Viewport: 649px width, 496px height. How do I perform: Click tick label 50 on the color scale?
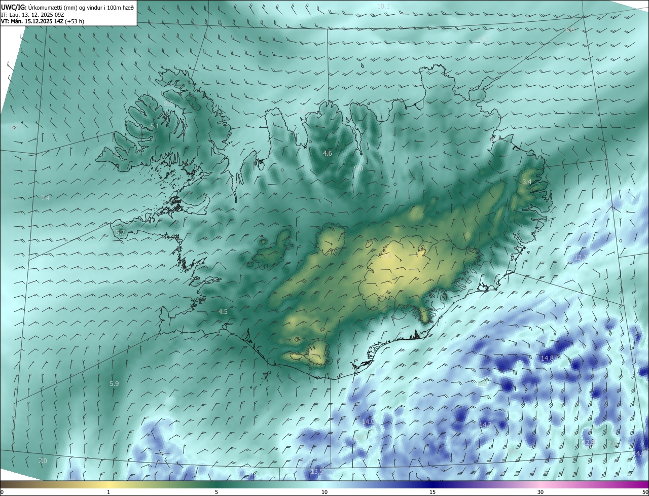tap(645, 492)
